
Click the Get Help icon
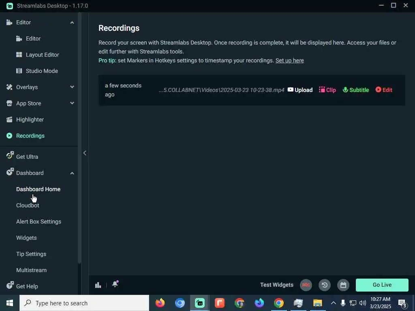coord(10,285)
